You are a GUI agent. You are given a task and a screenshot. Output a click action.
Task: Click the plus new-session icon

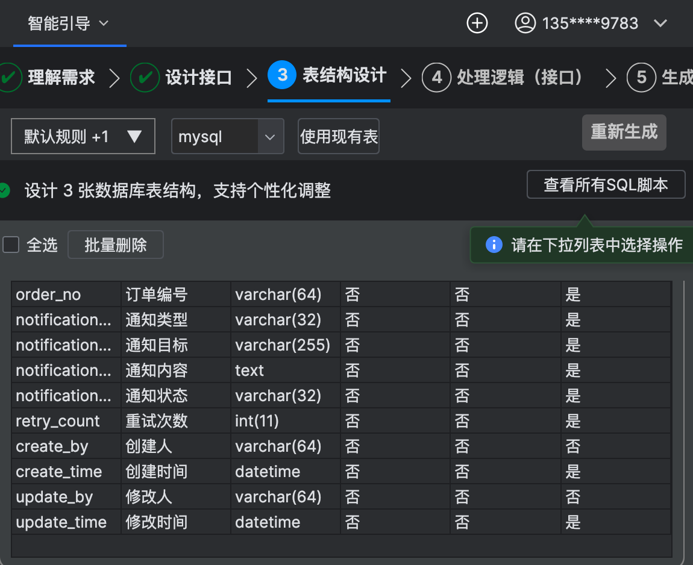tap(477, 23)
